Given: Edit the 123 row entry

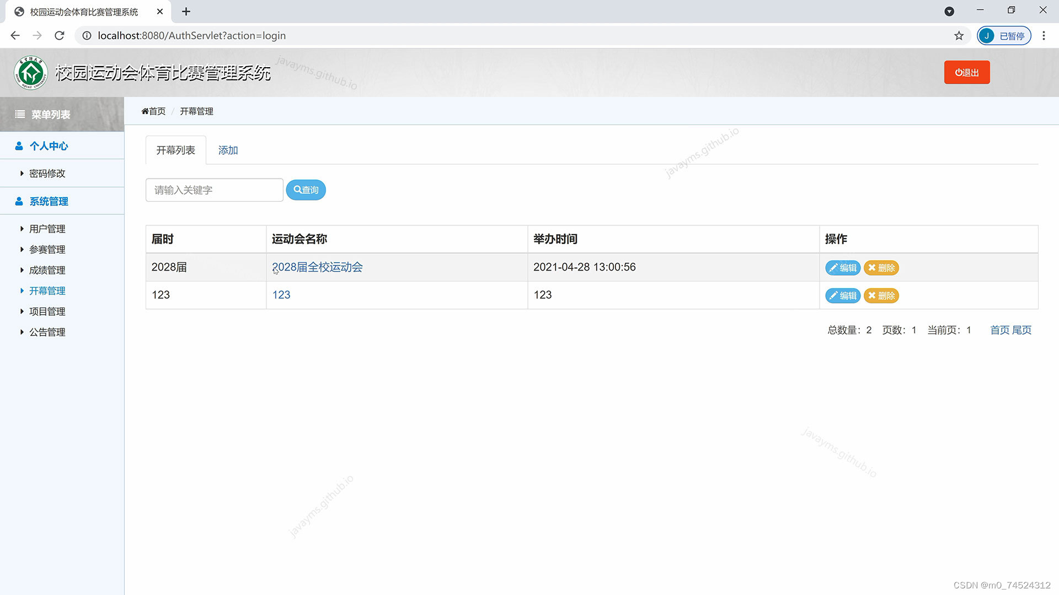Looking at the screenshot, I should click(842, 296).
